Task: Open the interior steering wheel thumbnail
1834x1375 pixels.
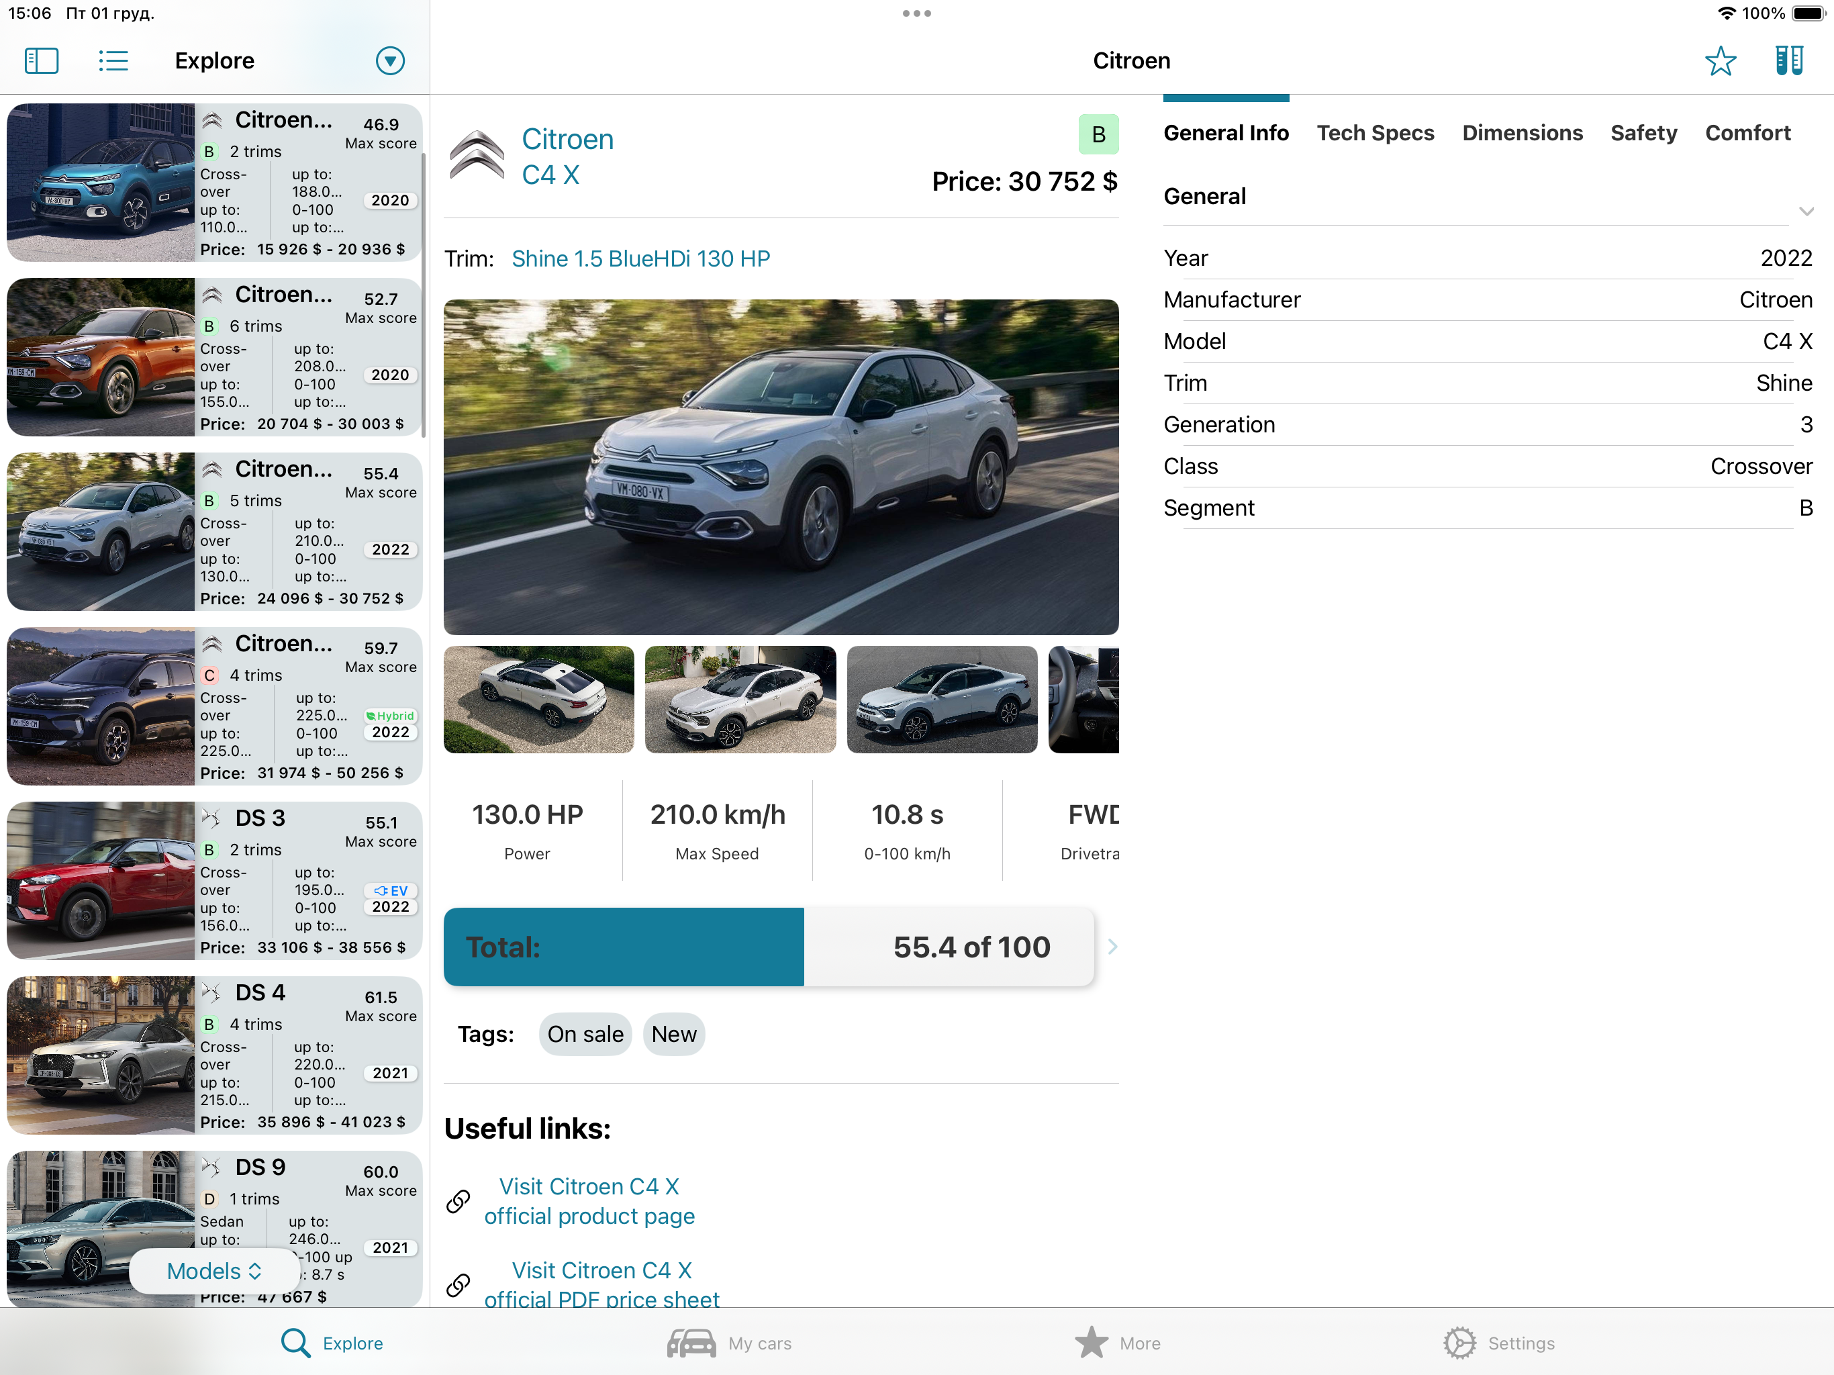Action: pyautogui.click(x=1083, y=699)
